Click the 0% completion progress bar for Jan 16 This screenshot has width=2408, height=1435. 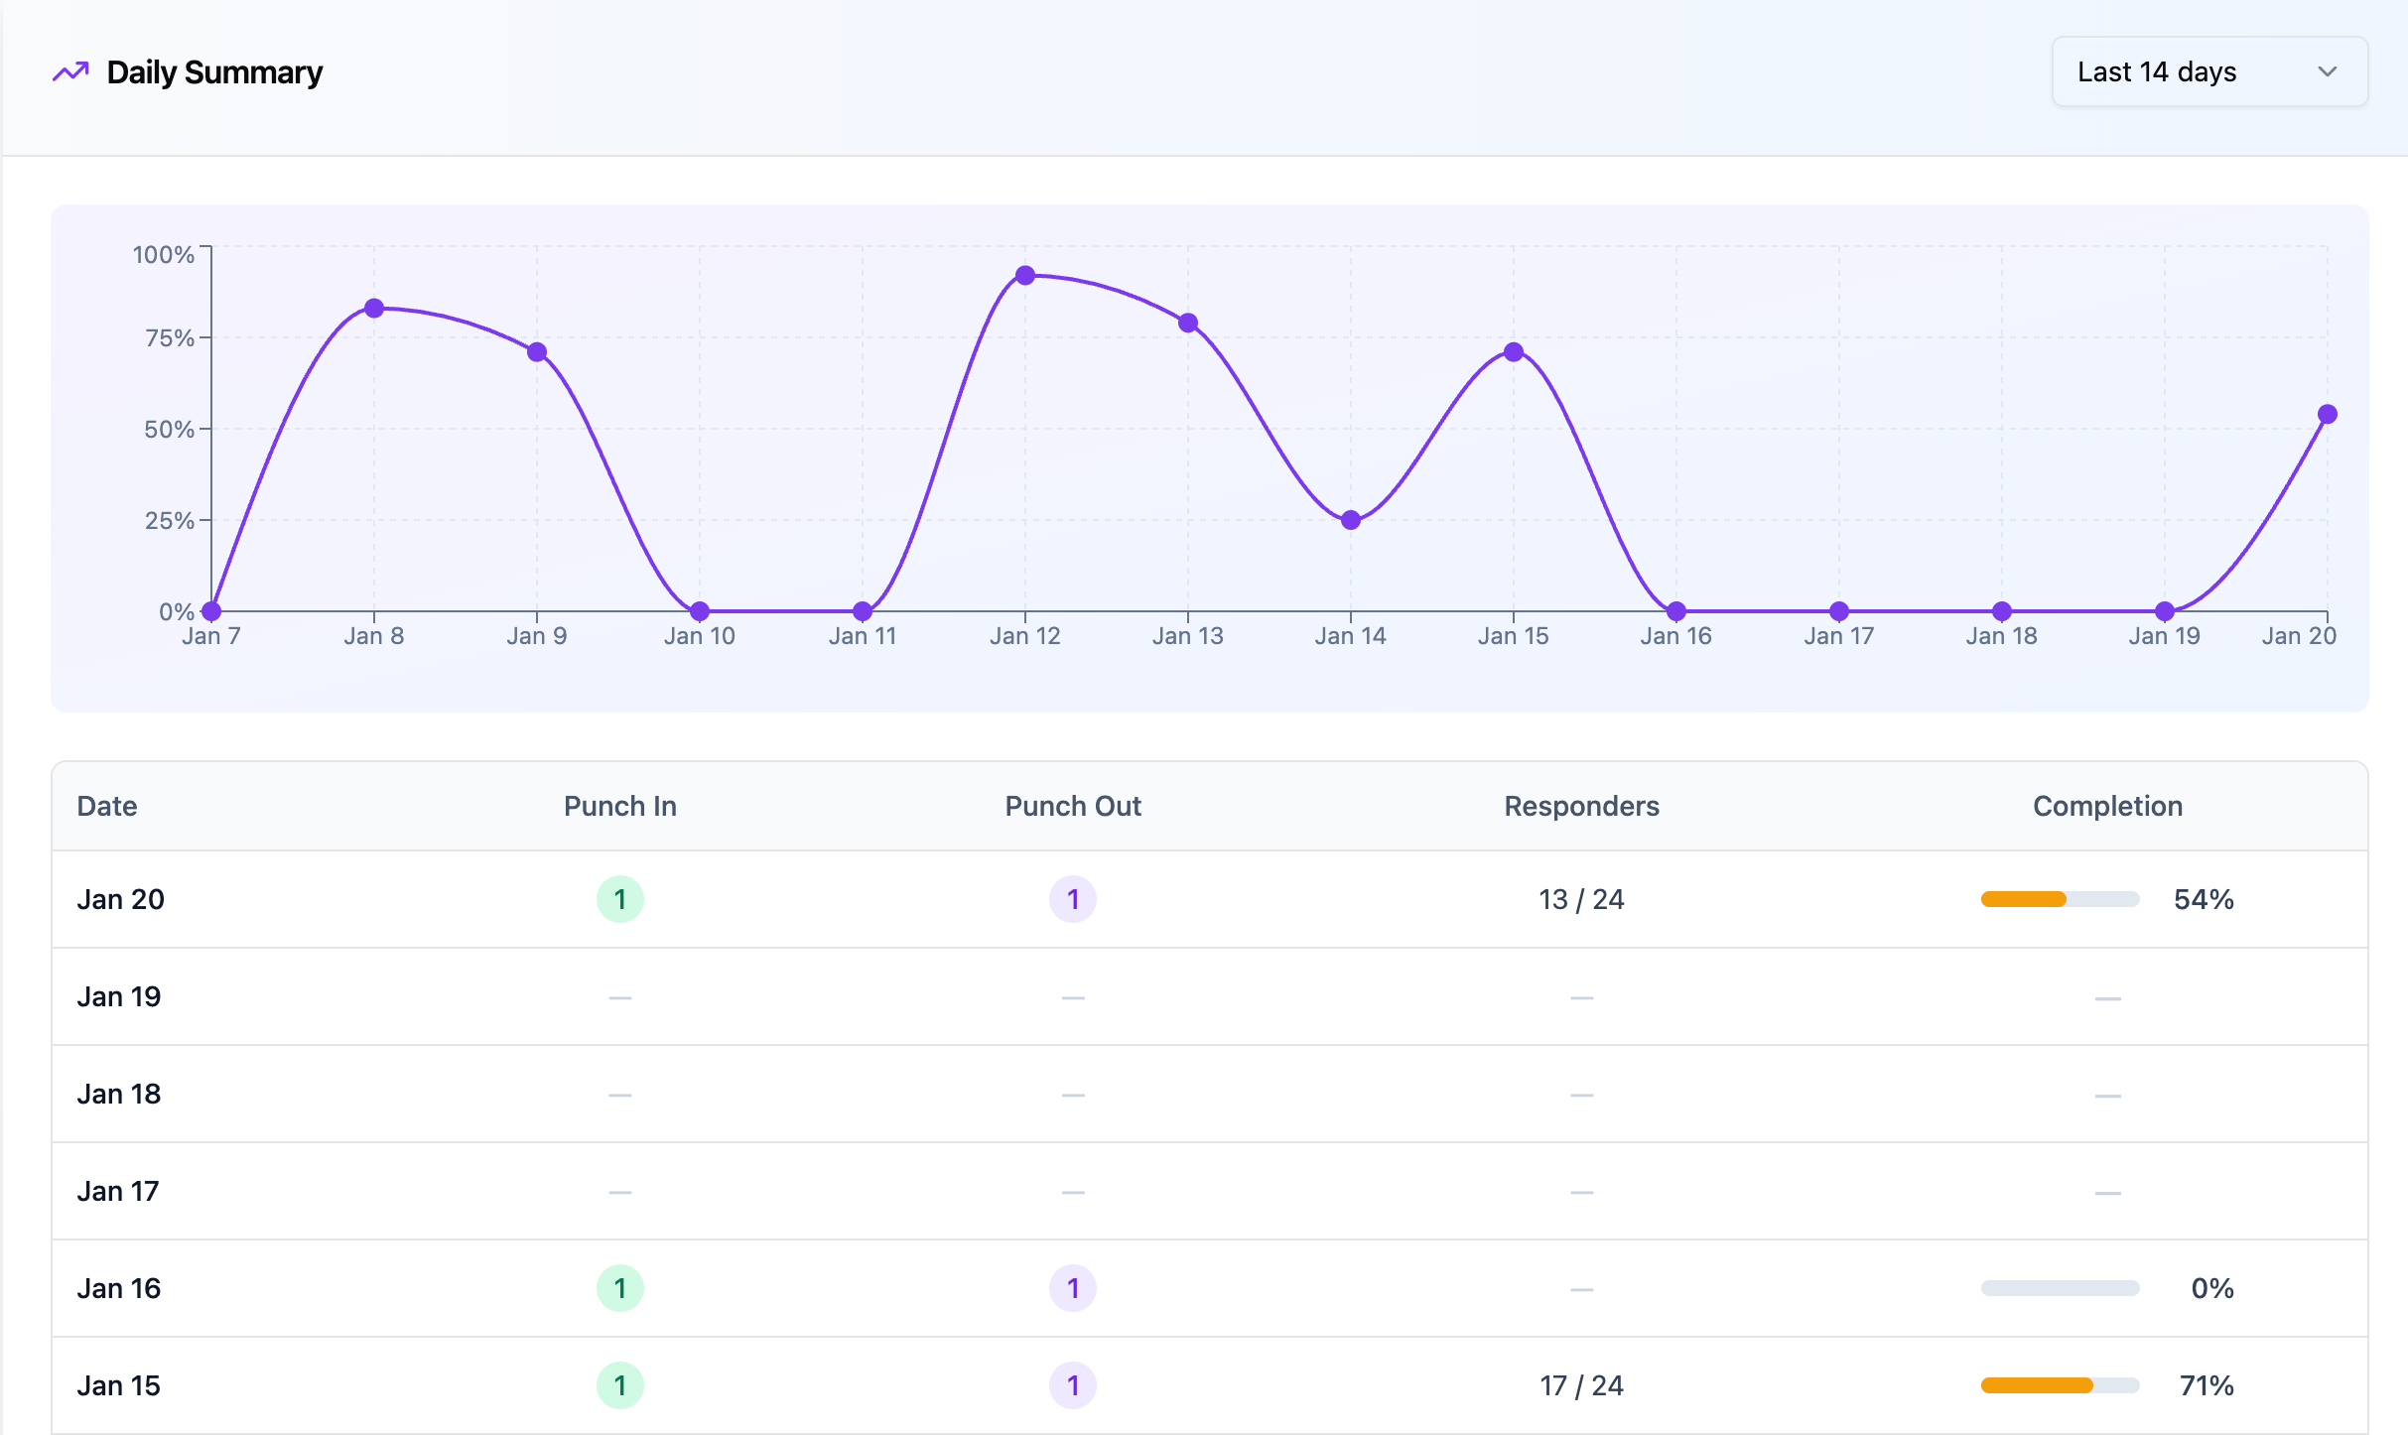pos(2061,1288)
